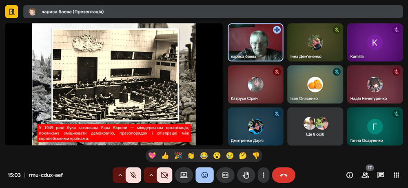Show participants list with 17 badge

pos(365,175)
